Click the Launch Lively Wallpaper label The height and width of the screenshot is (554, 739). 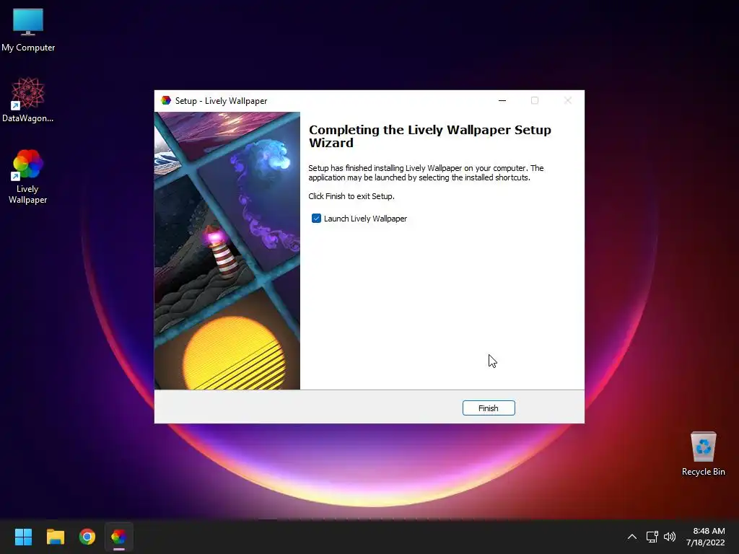pos(365,219)
